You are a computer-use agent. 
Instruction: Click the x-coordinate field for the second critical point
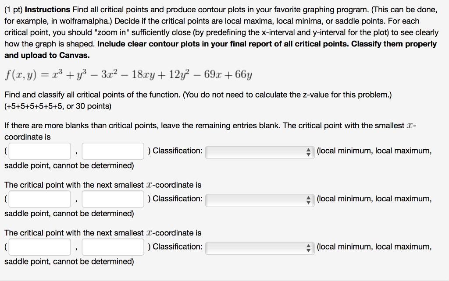click(x=39, y=199)
